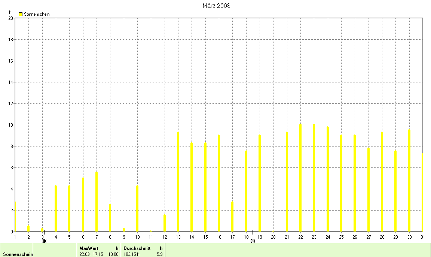Click the sunshine bar for day 22
The image size is (431, 257).
(300, 178)
